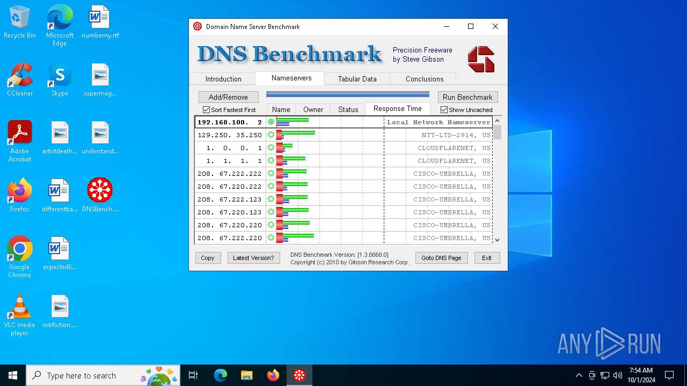The height and width of the screenshot is (386, 687).
Task: Open the Recycle Bin desktop icon
Action: pyautogui.click(x=20, y=23)
